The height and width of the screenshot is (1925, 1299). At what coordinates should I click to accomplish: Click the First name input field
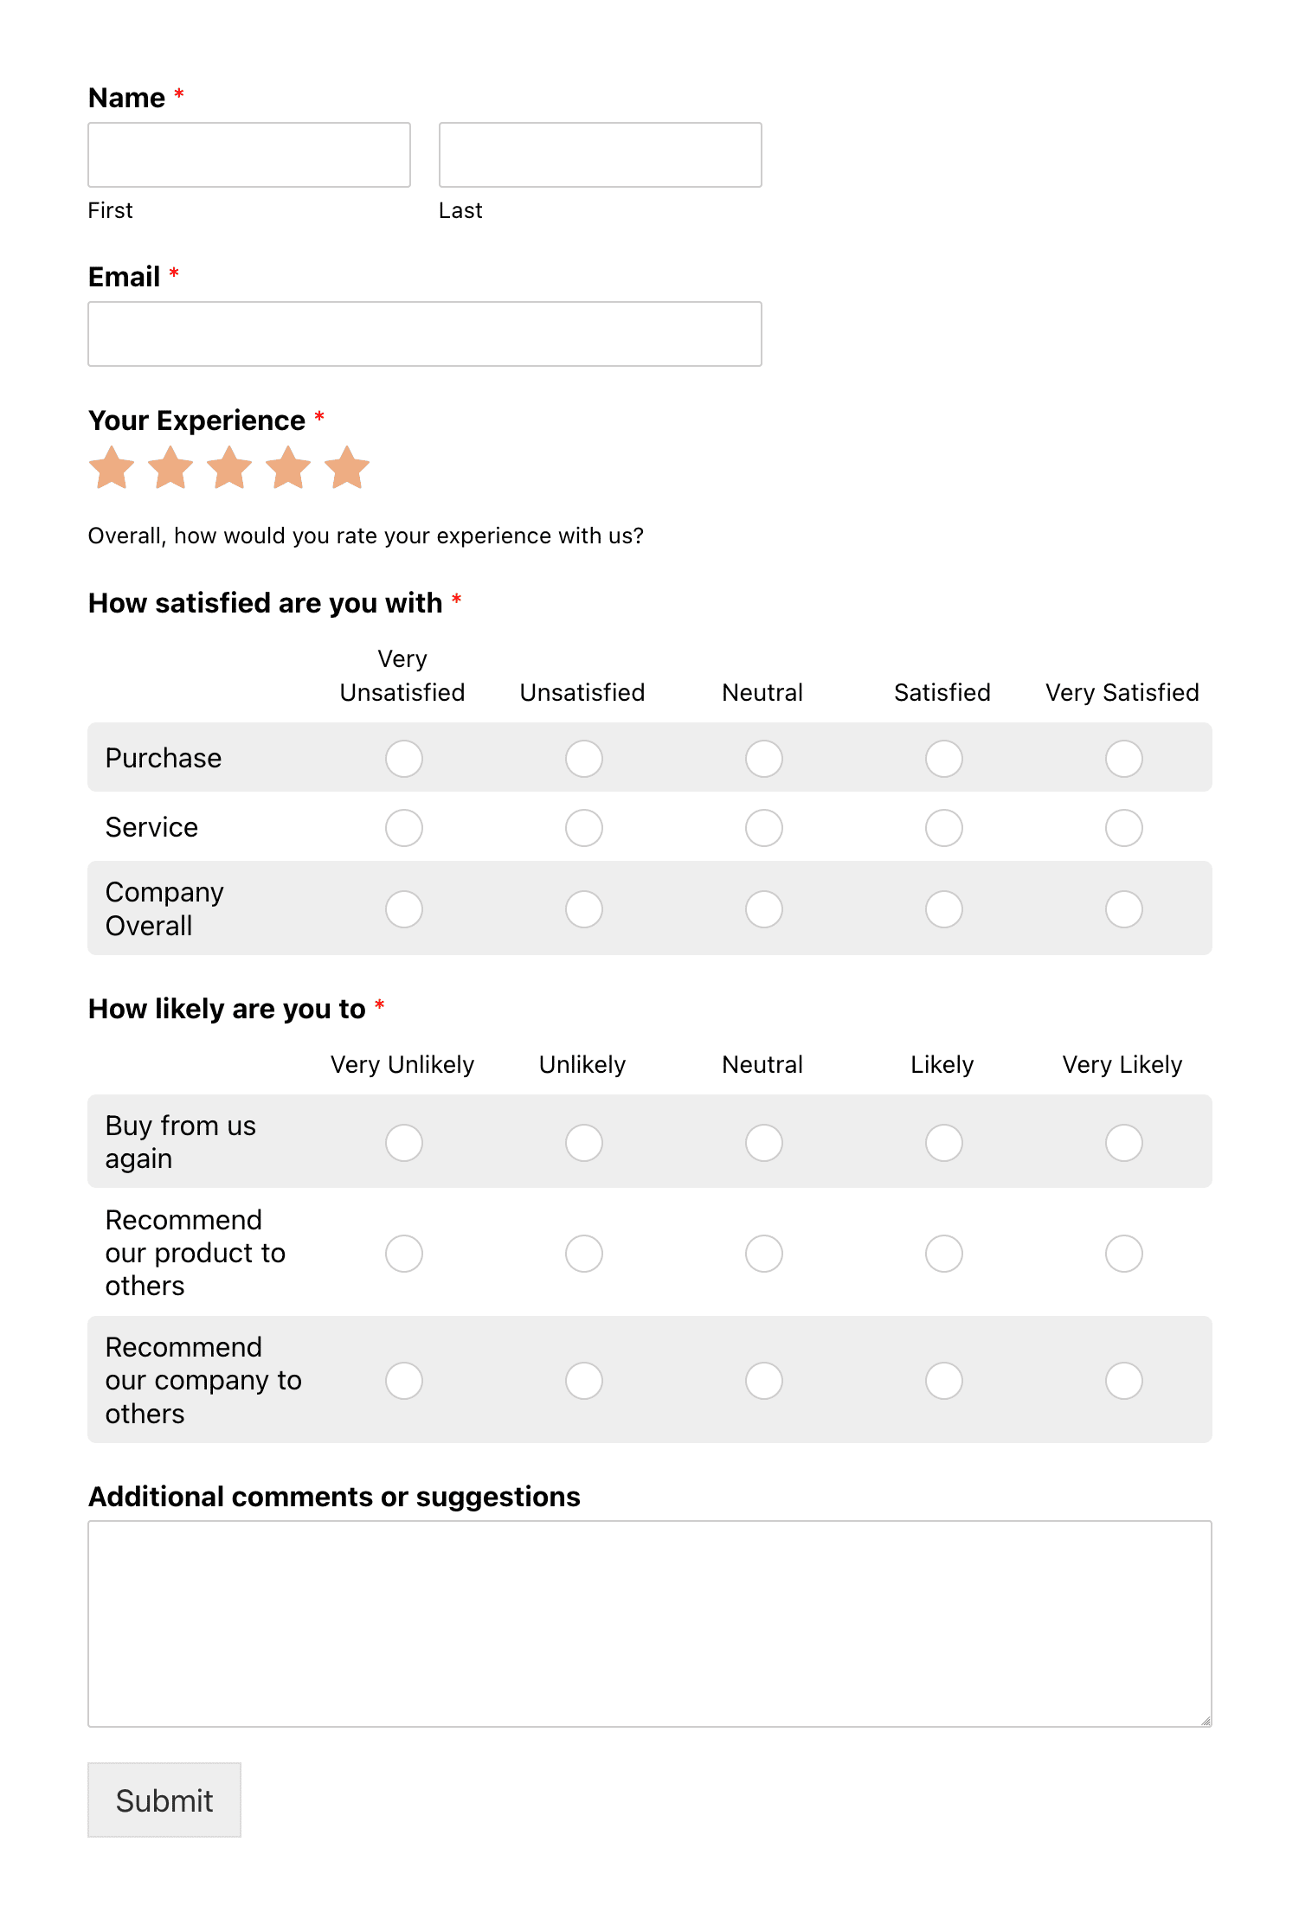249,155
